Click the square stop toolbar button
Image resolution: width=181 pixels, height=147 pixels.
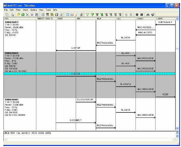(142, 15)
